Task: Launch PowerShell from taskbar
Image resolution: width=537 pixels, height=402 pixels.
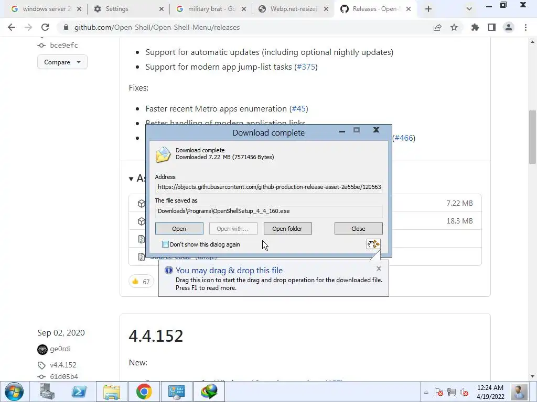Action: click(x=79, y=392)
